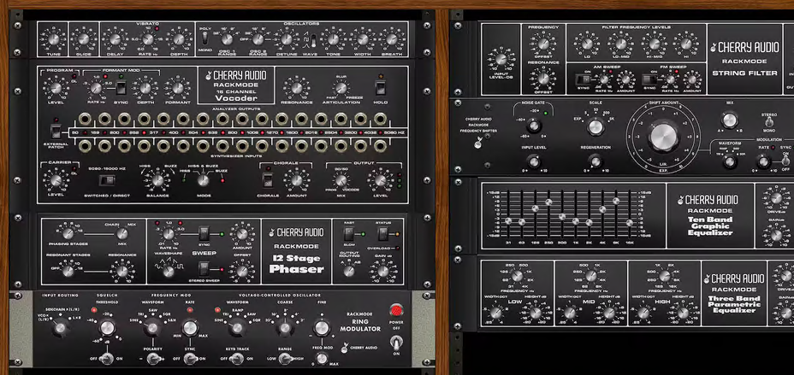This screenshot has width=794, height=375.
Task: Click the Cherry Audio logo on 12 Stage Phaser
Action: pos(296,232)
